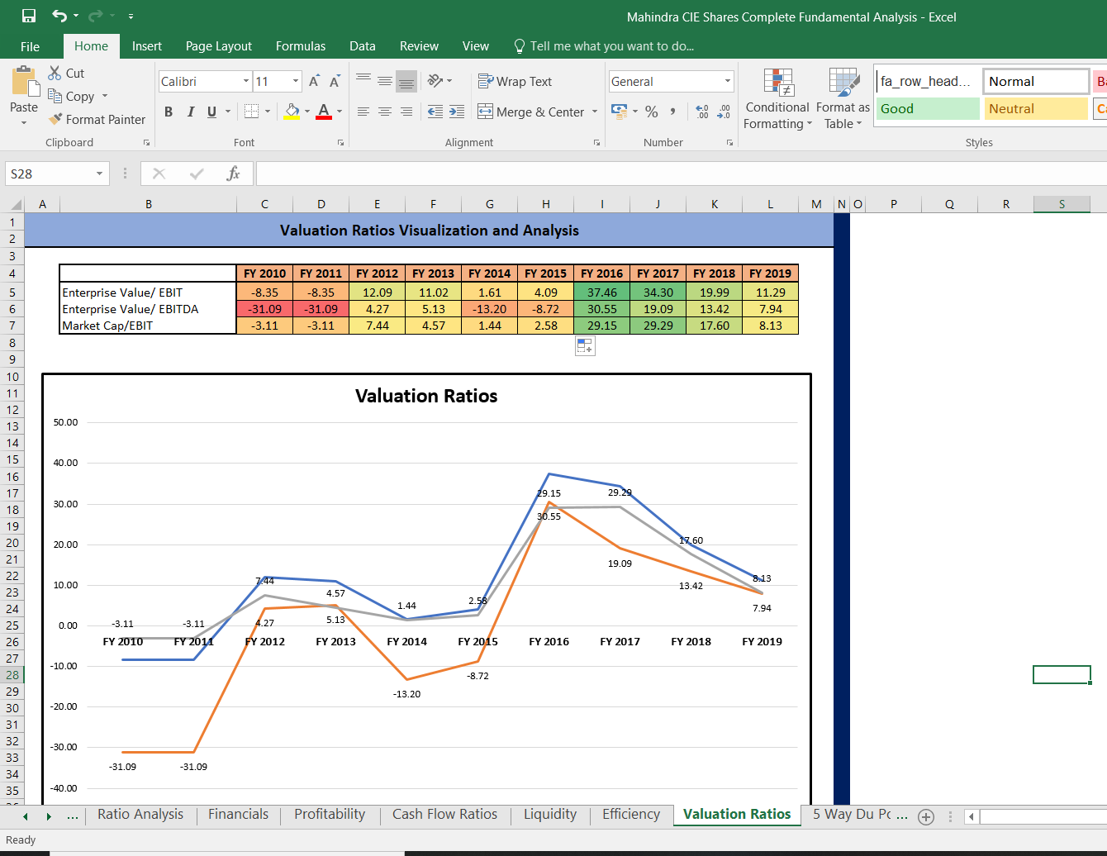Open the Cash Flow Ratios sheet
This screenshot has width=1107, height=856.
coord(444,815)
